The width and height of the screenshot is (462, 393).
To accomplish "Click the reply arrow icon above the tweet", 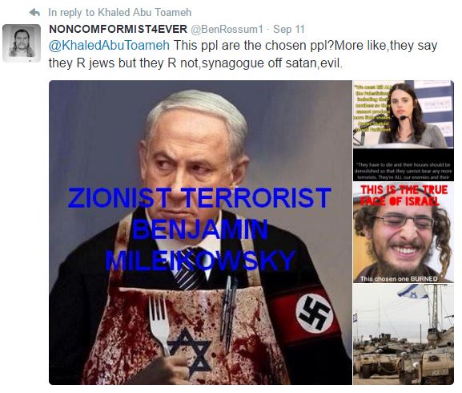I will click(34, 12).
